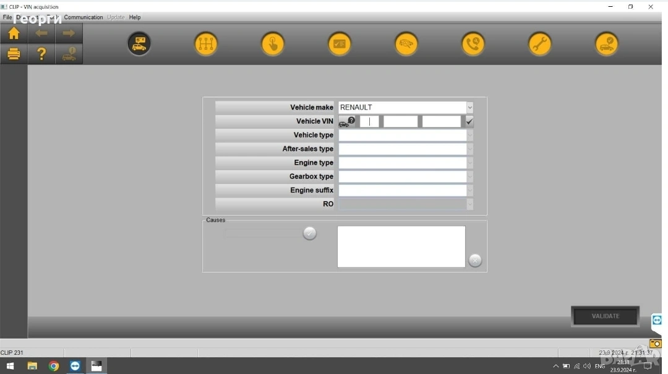
Task: Show hidden system tray icons
Action: pyautogui.click(x=555, y=366)
